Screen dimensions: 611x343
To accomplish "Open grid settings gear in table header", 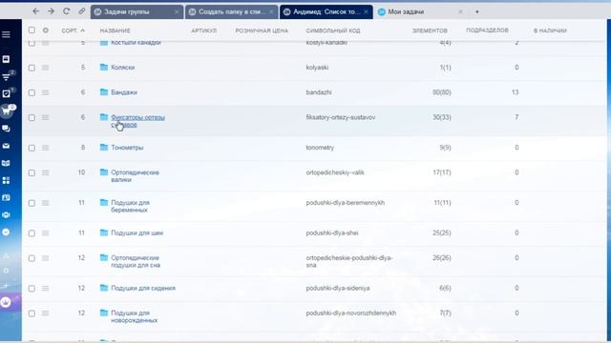I will coord(46,30).
